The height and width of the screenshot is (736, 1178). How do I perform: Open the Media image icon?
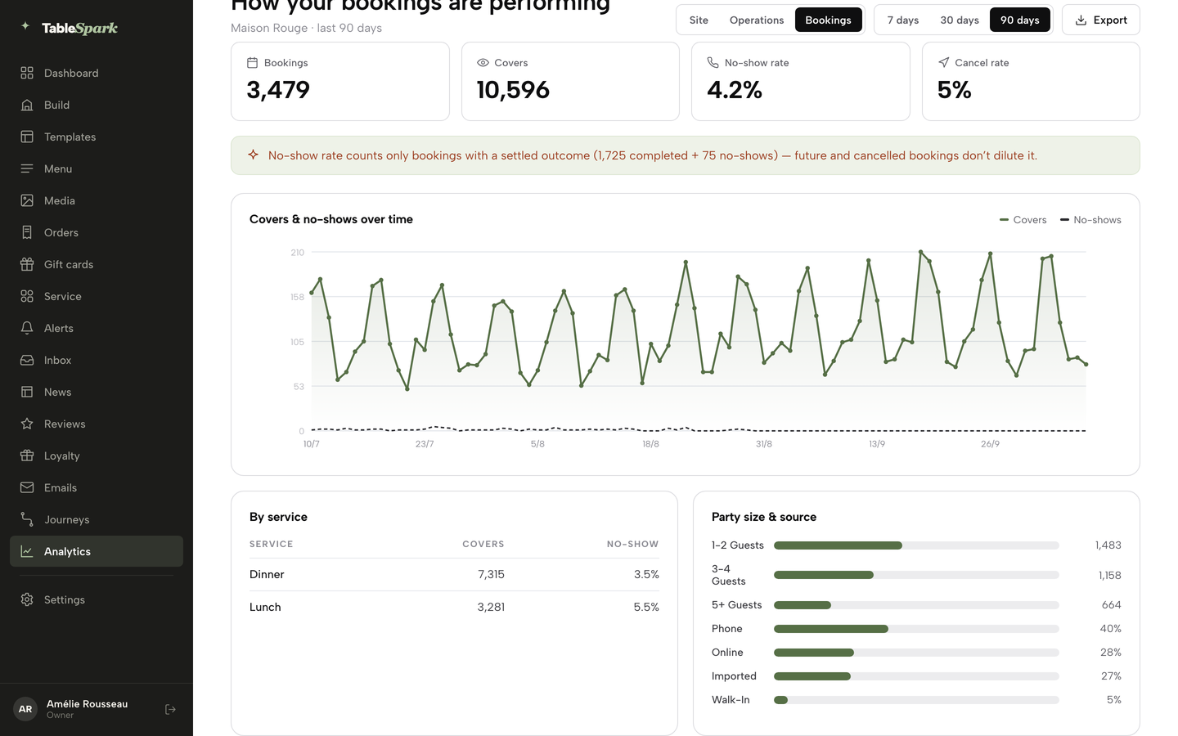(x=27, y=200)
